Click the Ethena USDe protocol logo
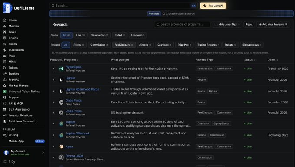Screen dimensions: 295x167 61,157
